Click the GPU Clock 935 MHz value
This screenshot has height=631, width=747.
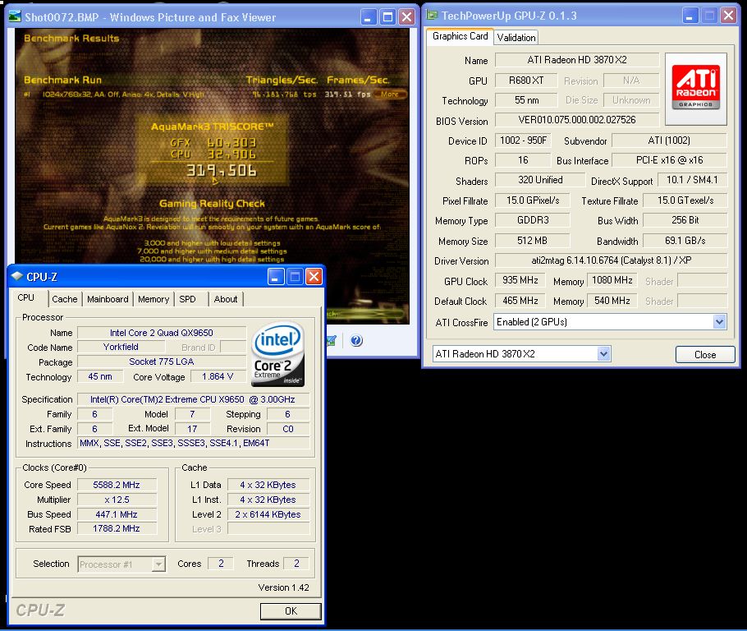point(520,280)
